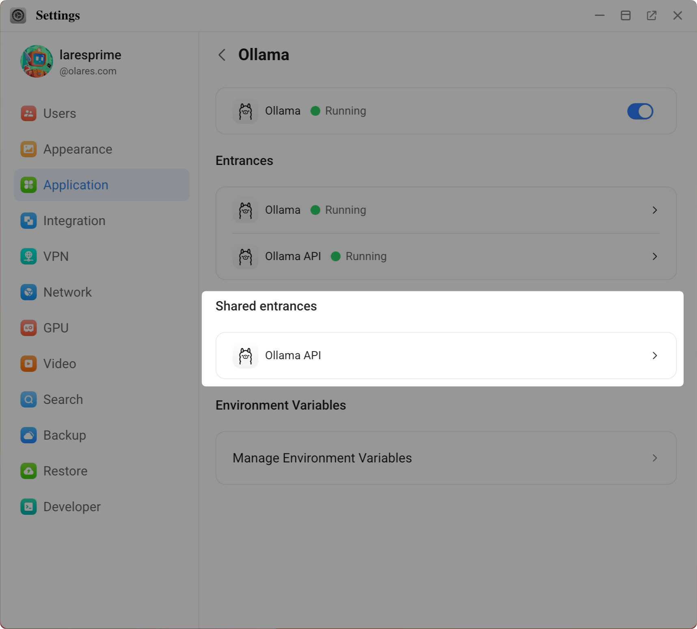697x629 pixels.
Task: Open the shared Ollama API entrance arrow
Action: (x=654, y=356)
